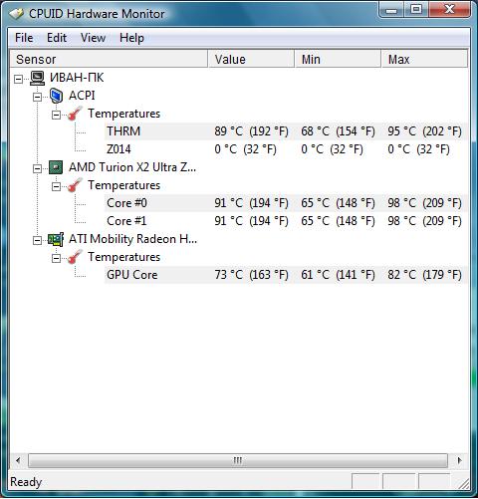Click the AMD Turion processor chip icon
The image size is (478, 499).
(x=56, y=167)
